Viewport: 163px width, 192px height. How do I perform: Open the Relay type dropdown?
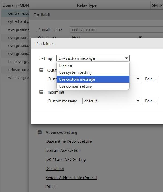[x=106, y=37]
